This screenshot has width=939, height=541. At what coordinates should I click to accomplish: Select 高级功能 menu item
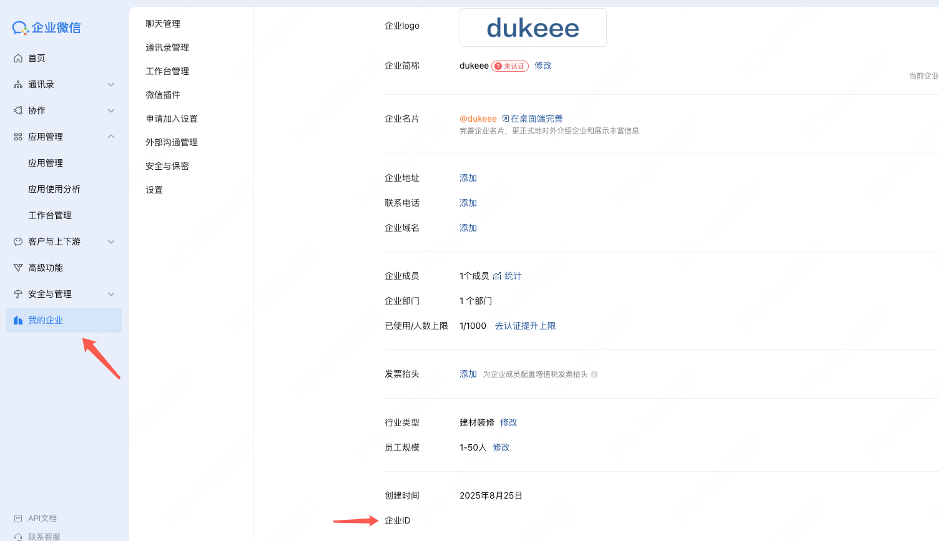click(64, 268)
